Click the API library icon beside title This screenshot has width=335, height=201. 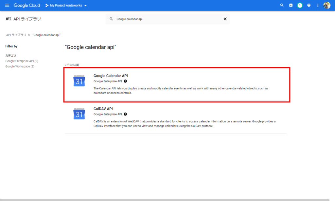tap(8, 19)
